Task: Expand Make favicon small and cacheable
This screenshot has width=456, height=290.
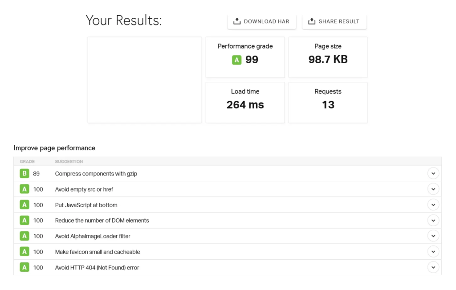Action: tap(433, 252)
